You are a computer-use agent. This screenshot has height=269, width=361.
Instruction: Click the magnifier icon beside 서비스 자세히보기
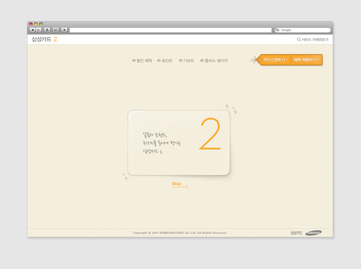(x=299, y=39)
